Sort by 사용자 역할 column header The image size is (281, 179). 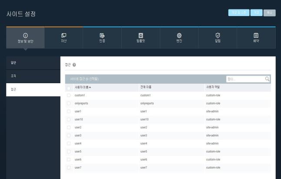point(213,87)
